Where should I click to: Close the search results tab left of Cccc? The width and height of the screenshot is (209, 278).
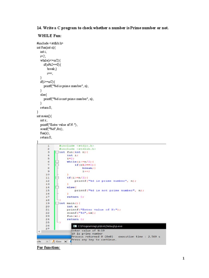click(x=47, y=241)
